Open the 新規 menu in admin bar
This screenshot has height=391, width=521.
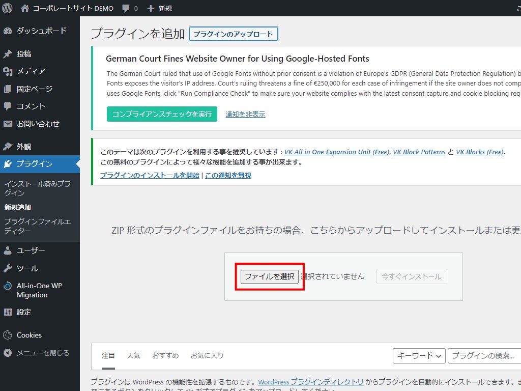[159, 8]
